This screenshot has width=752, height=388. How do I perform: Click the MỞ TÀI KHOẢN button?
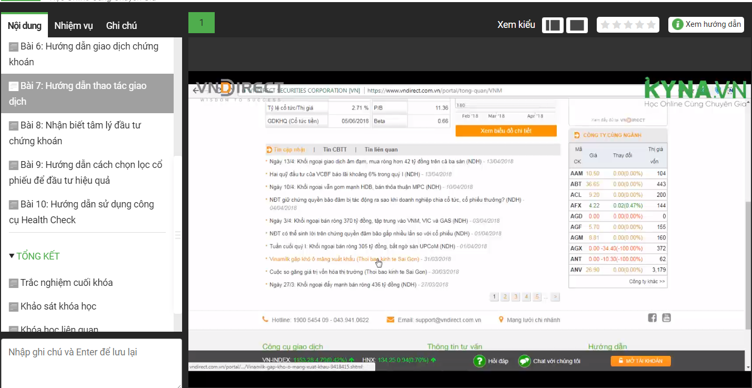point(640,361)
